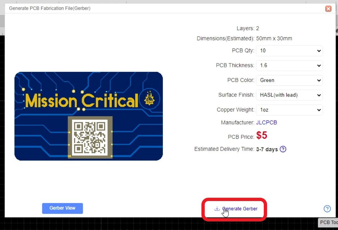Click the 3-7 days delivery text
The image size is (338, 230).
pos(267,149)
